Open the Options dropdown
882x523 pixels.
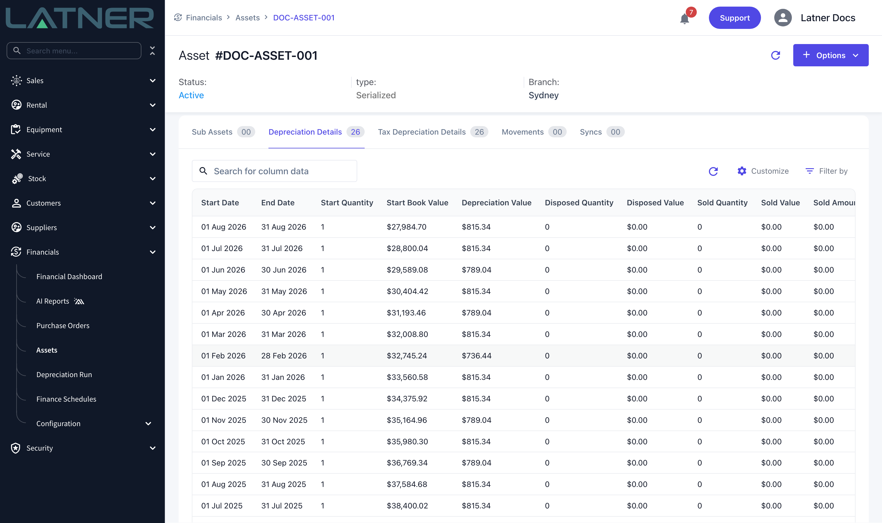[830, 55]
